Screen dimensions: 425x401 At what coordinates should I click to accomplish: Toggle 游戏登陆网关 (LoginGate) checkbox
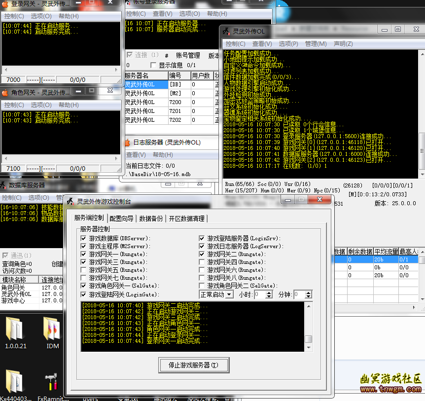[x=83, y=294]
